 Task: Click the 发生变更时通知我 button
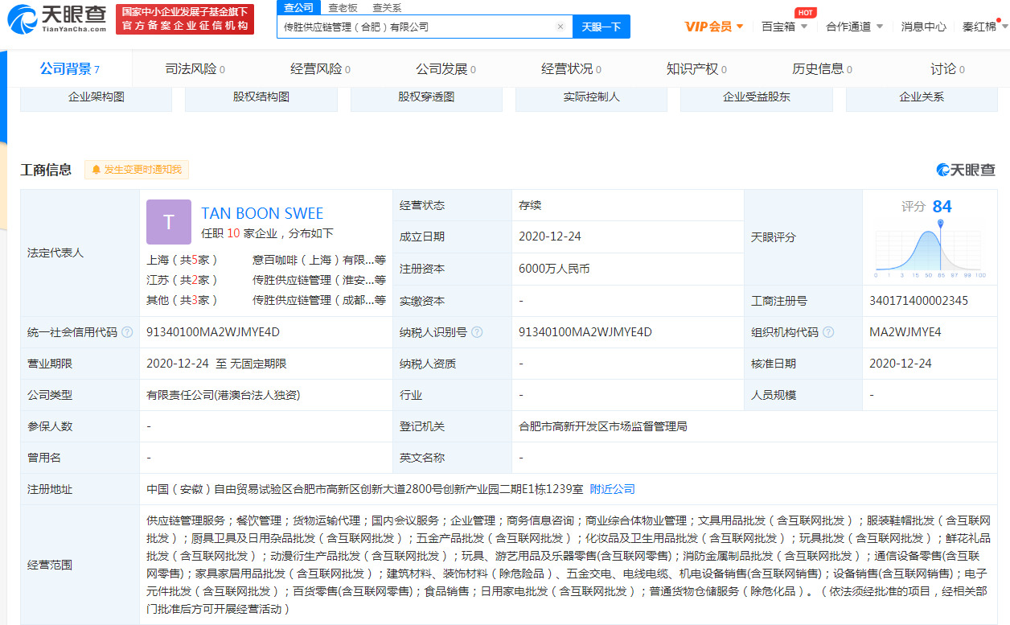[x=137, y=170]
